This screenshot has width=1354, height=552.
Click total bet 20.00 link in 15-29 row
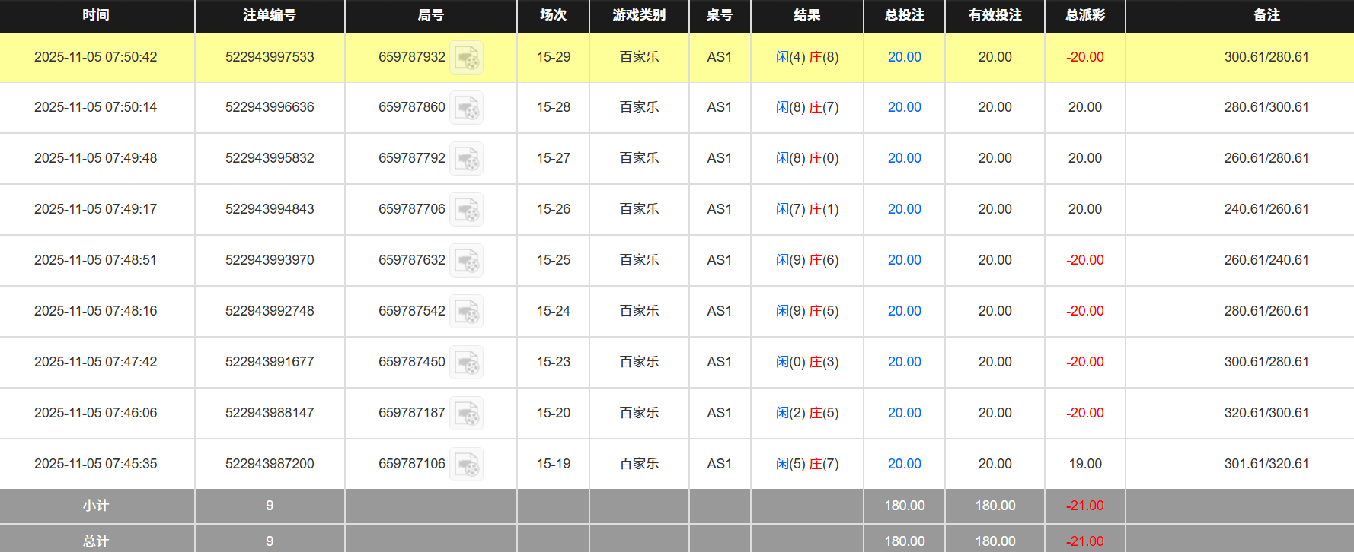(x=904, y=57)
